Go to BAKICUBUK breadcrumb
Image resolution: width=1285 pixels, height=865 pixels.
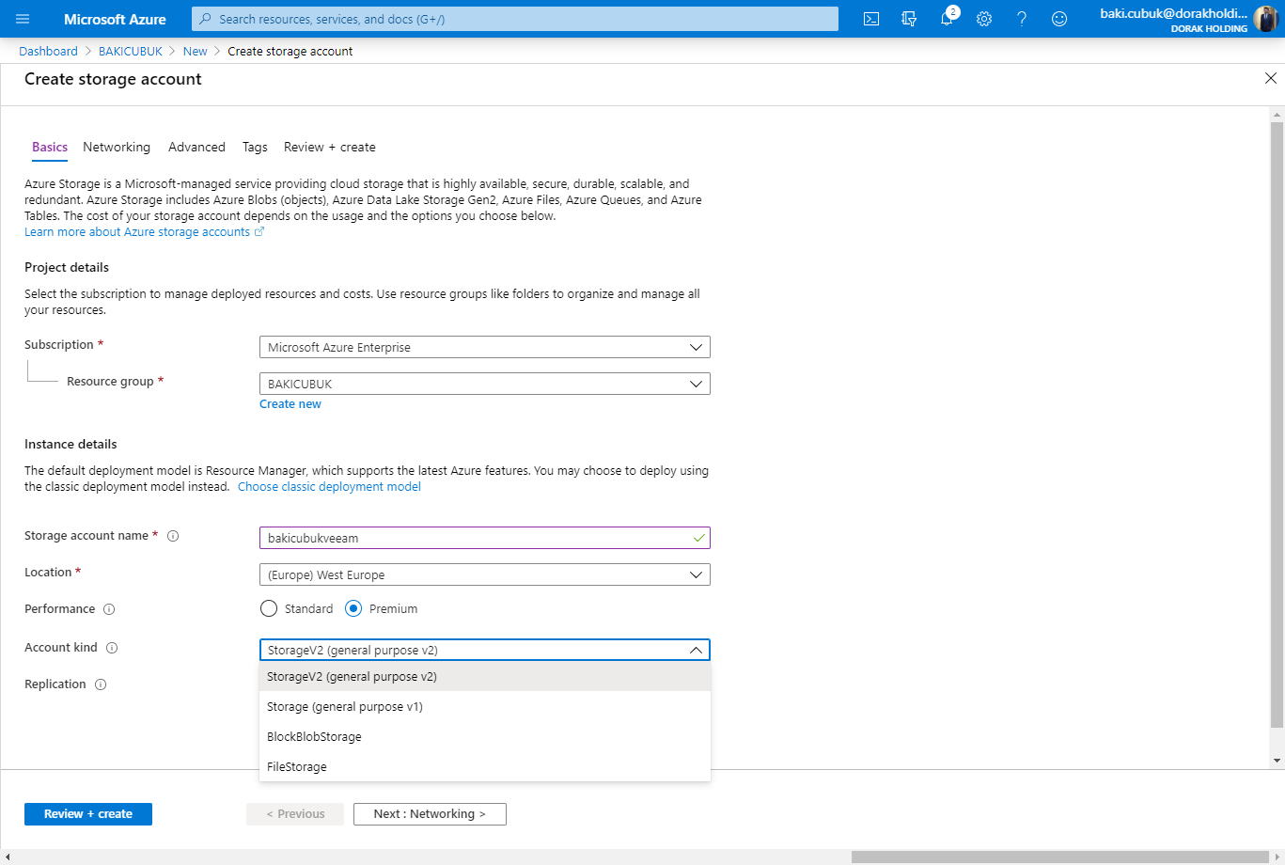(x=131, y=52)
